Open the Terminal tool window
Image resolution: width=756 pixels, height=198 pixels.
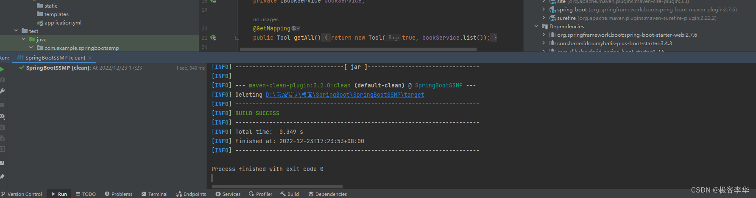click(x=154, y=194)
